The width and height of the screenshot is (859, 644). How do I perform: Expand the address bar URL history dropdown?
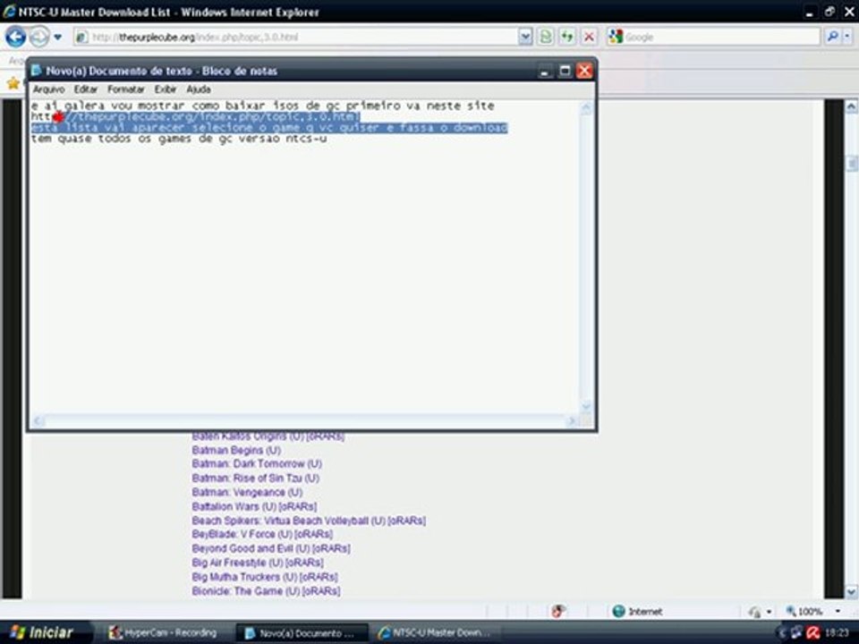point(525,37)
